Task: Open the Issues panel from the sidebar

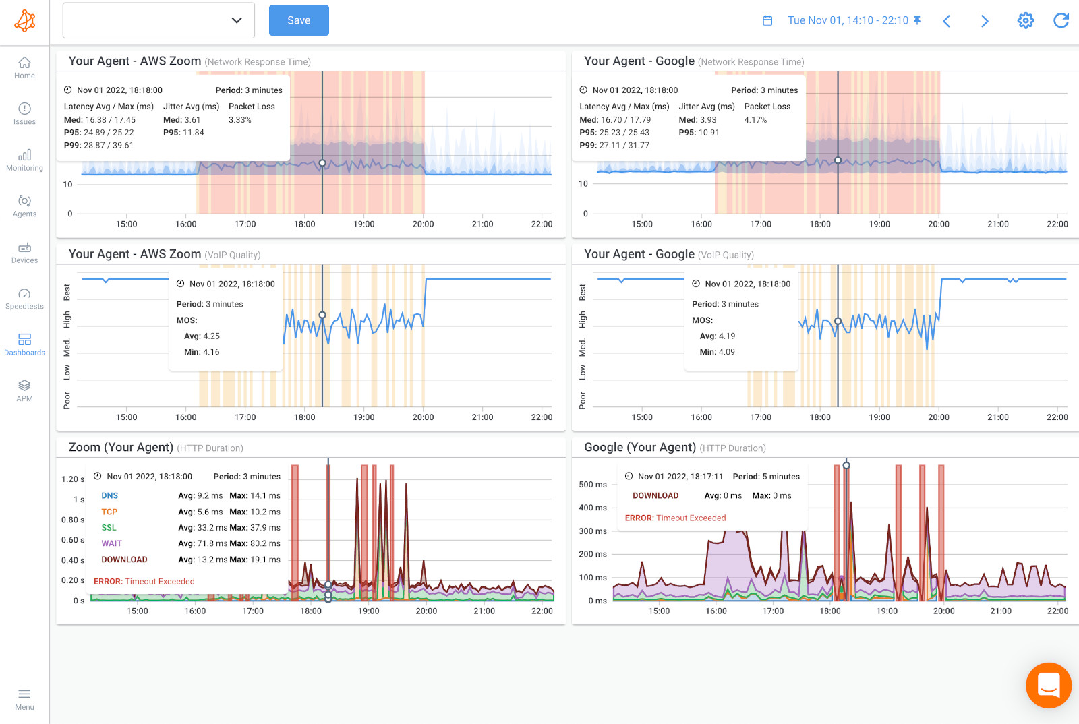Action: click(24, 113)
